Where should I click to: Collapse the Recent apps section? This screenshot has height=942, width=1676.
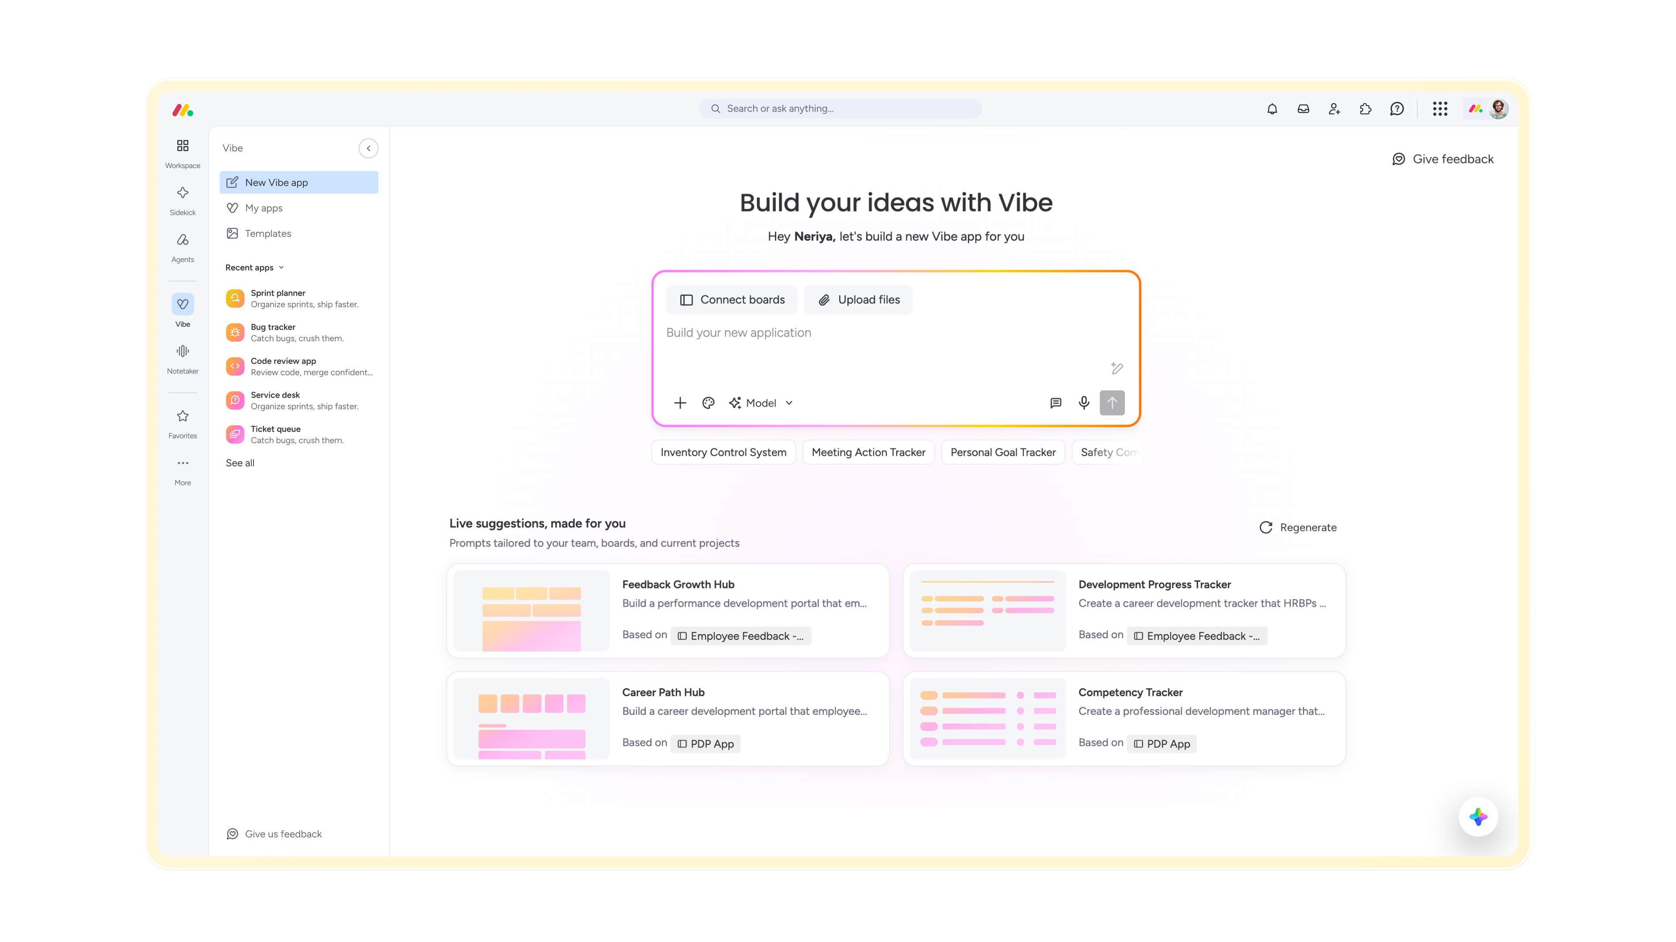254,267
